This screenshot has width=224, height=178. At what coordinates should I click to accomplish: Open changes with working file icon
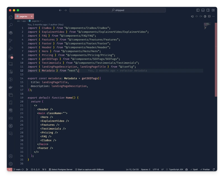coord(197,16)
